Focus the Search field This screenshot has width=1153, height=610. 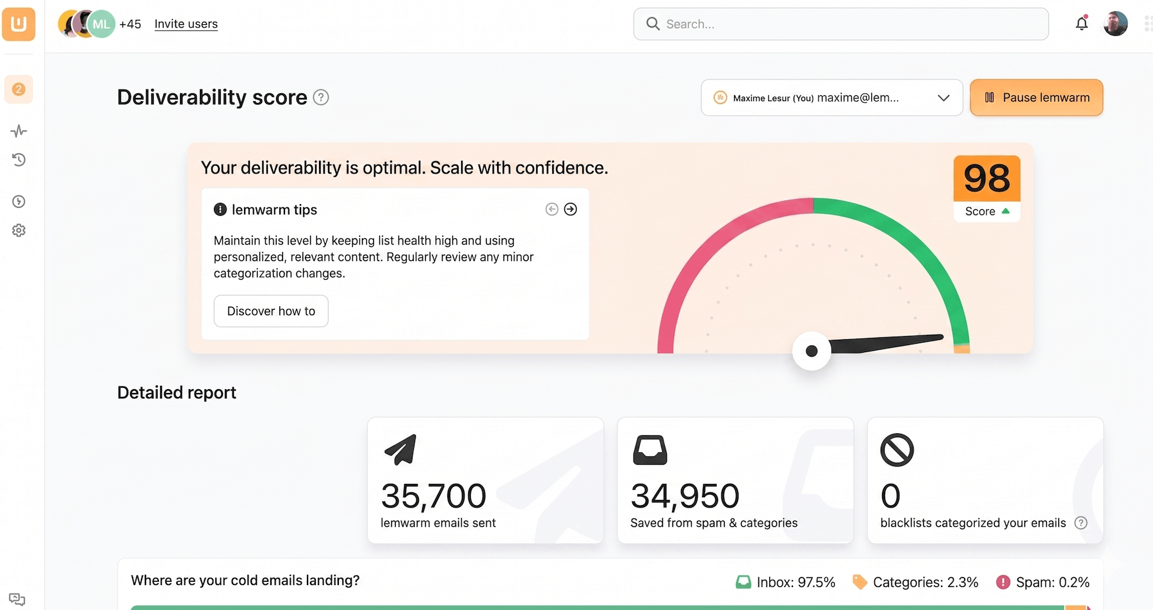[x=841, y=24]
